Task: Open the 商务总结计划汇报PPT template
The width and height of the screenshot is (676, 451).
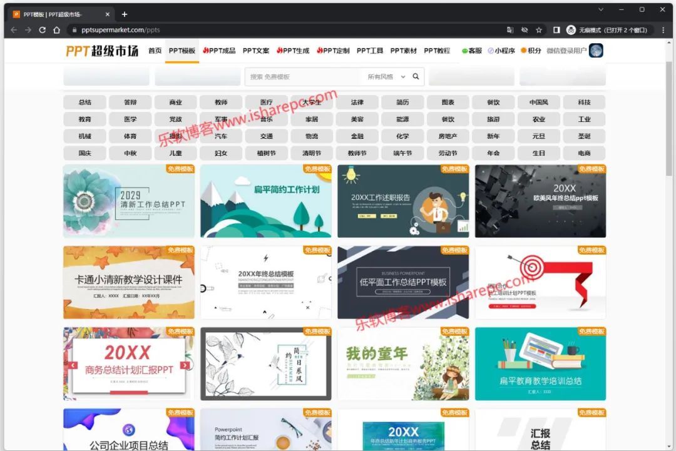Action: (129, 364)
